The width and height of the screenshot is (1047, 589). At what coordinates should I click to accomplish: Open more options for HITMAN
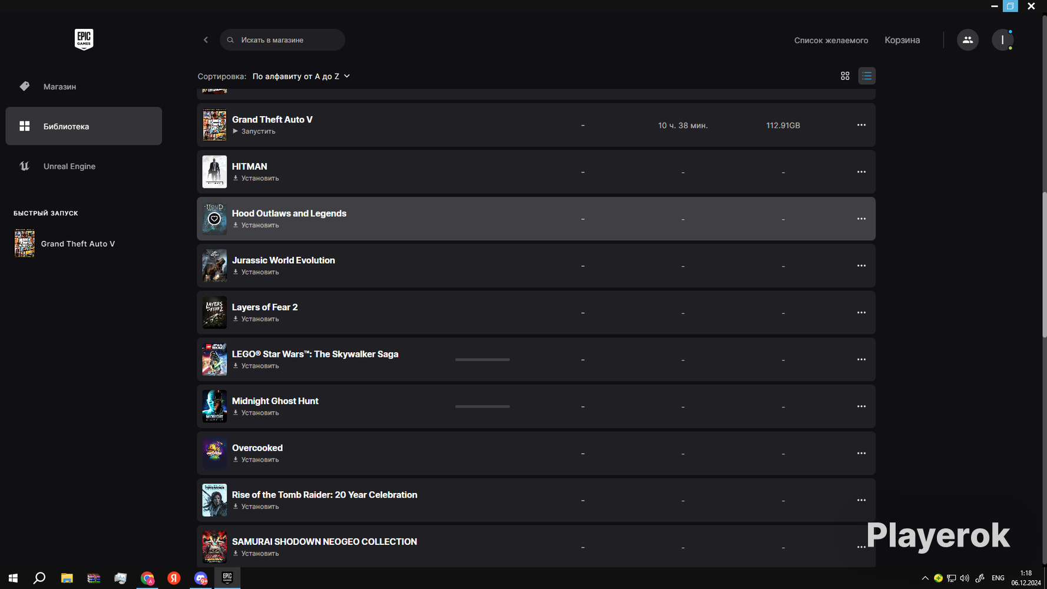pos(862,172)
